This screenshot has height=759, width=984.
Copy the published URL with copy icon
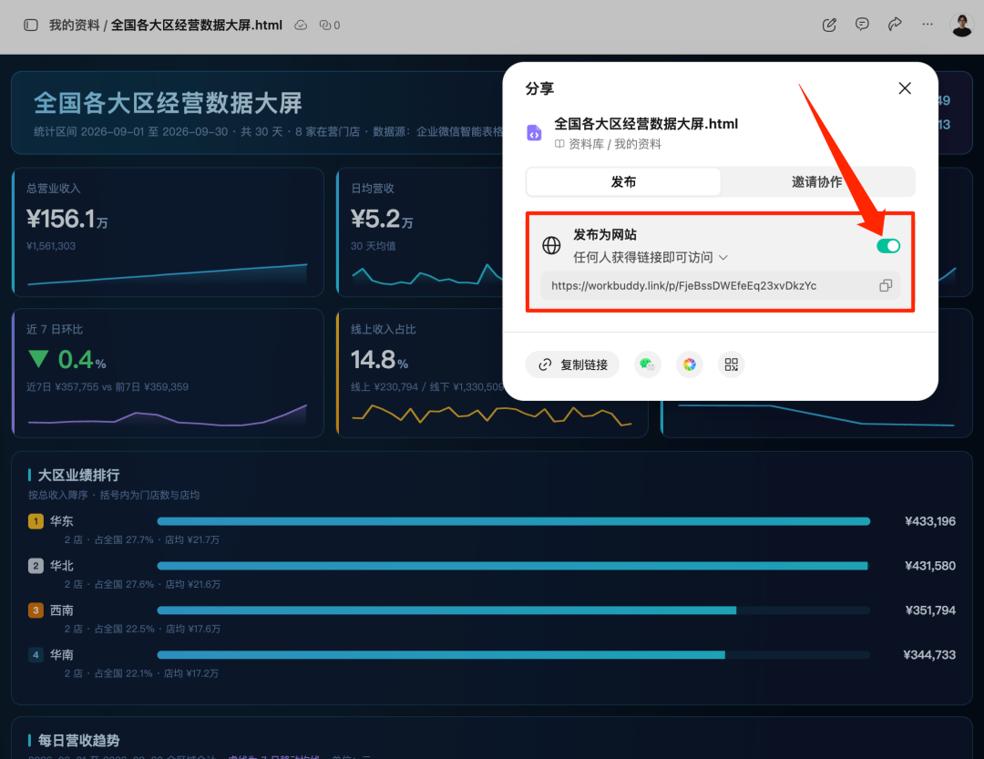[x=886, y=285]
